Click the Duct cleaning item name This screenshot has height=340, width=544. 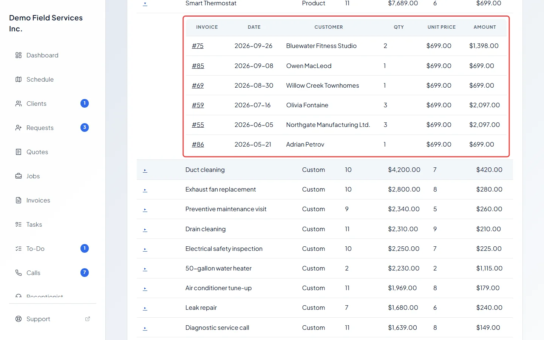[x=205, y=170]
